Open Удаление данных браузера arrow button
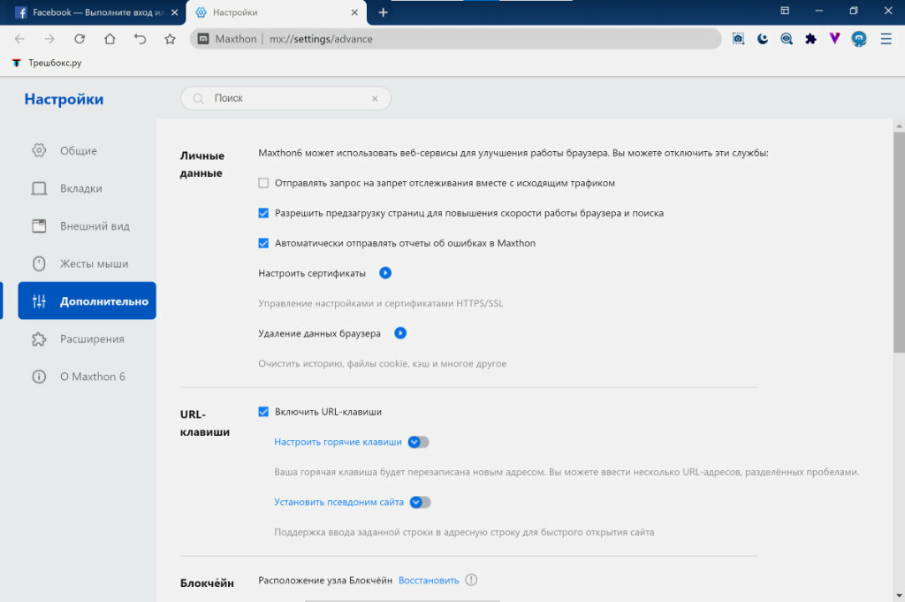The height and width of the screenshot is (602, 905). pyautogui.click(x=400, y=333)
